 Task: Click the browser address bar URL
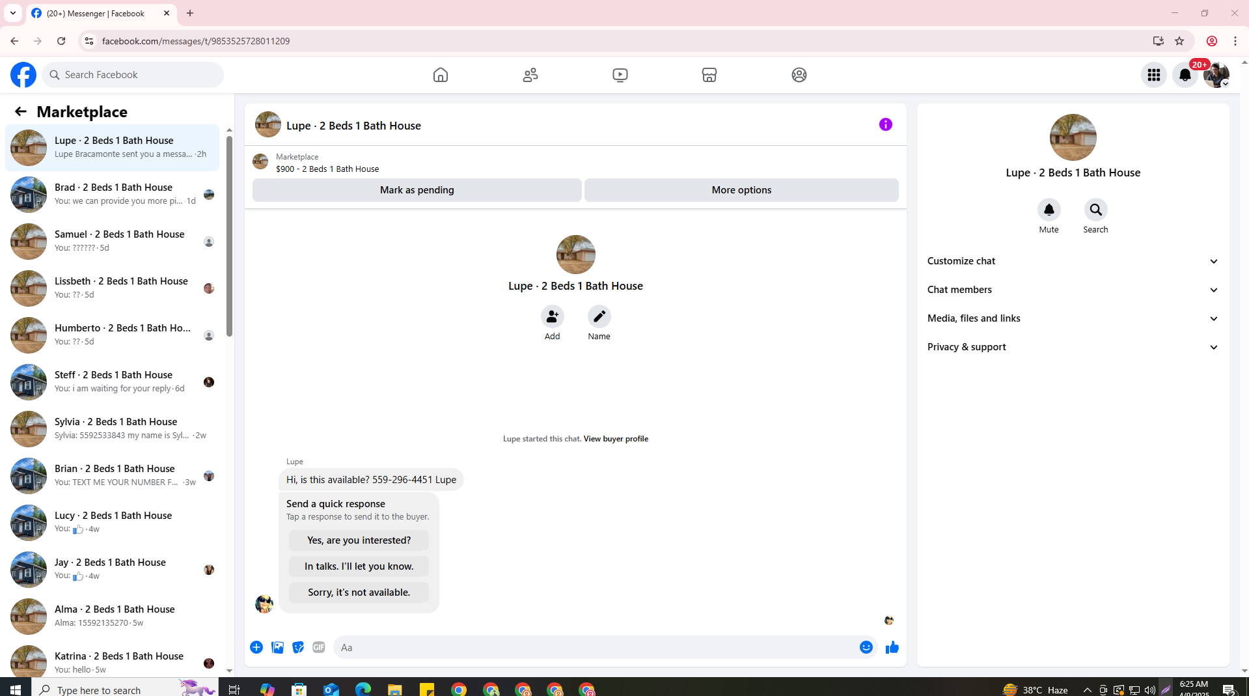[196, 41]
